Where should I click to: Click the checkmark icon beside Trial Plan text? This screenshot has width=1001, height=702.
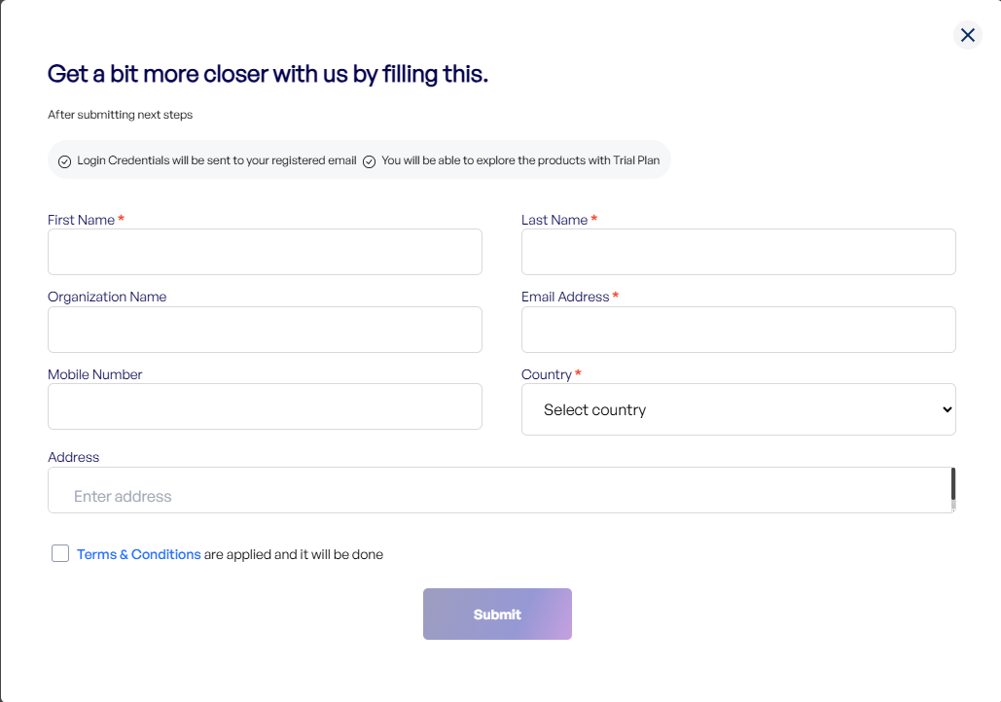(x=370, y=161)
